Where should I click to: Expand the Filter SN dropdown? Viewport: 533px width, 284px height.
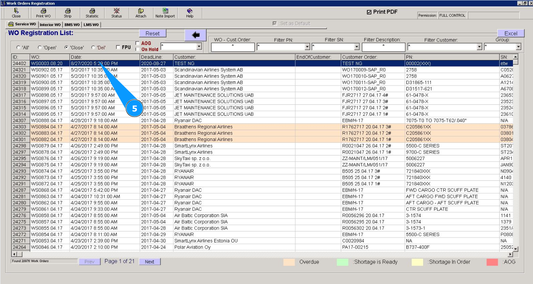pyautogui.click(x=357, y=47)
